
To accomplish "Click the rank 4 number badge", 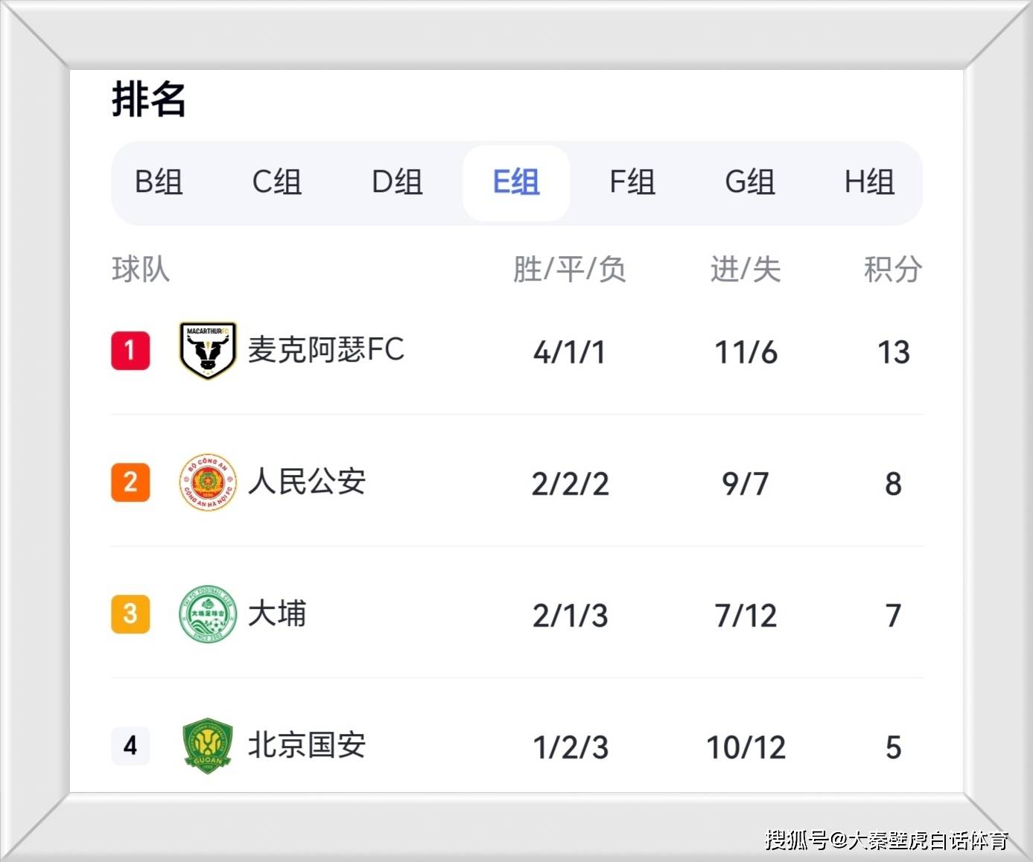I will 131,747.
